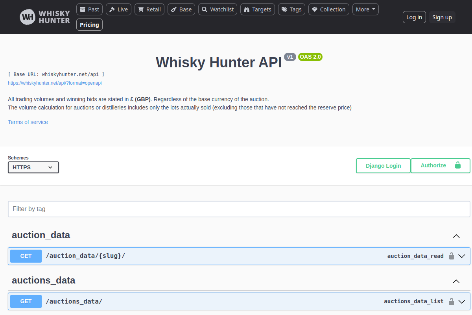Open the Base nav item

click(x=181, y=9)
